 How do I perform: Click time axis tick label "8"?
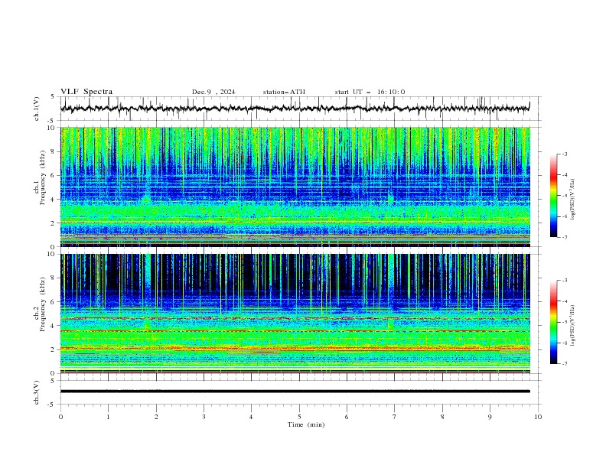pyautogui.click(x=442, y=417)
